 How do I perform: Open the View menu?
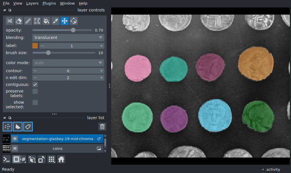[18, 3]
